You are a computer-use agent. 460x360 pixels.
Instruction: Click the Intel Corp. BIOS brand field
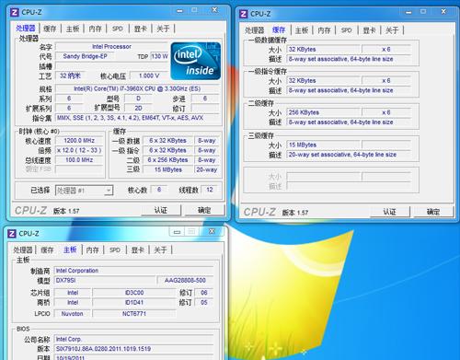point(133,339)
